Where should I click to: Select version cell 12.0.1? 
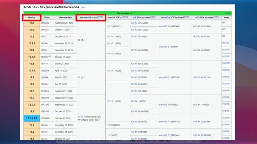click(x=32, y=105)
